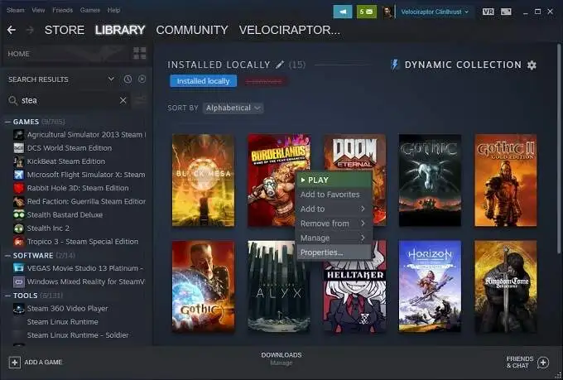Open the Help menu
563x380 pixels.
113,10
